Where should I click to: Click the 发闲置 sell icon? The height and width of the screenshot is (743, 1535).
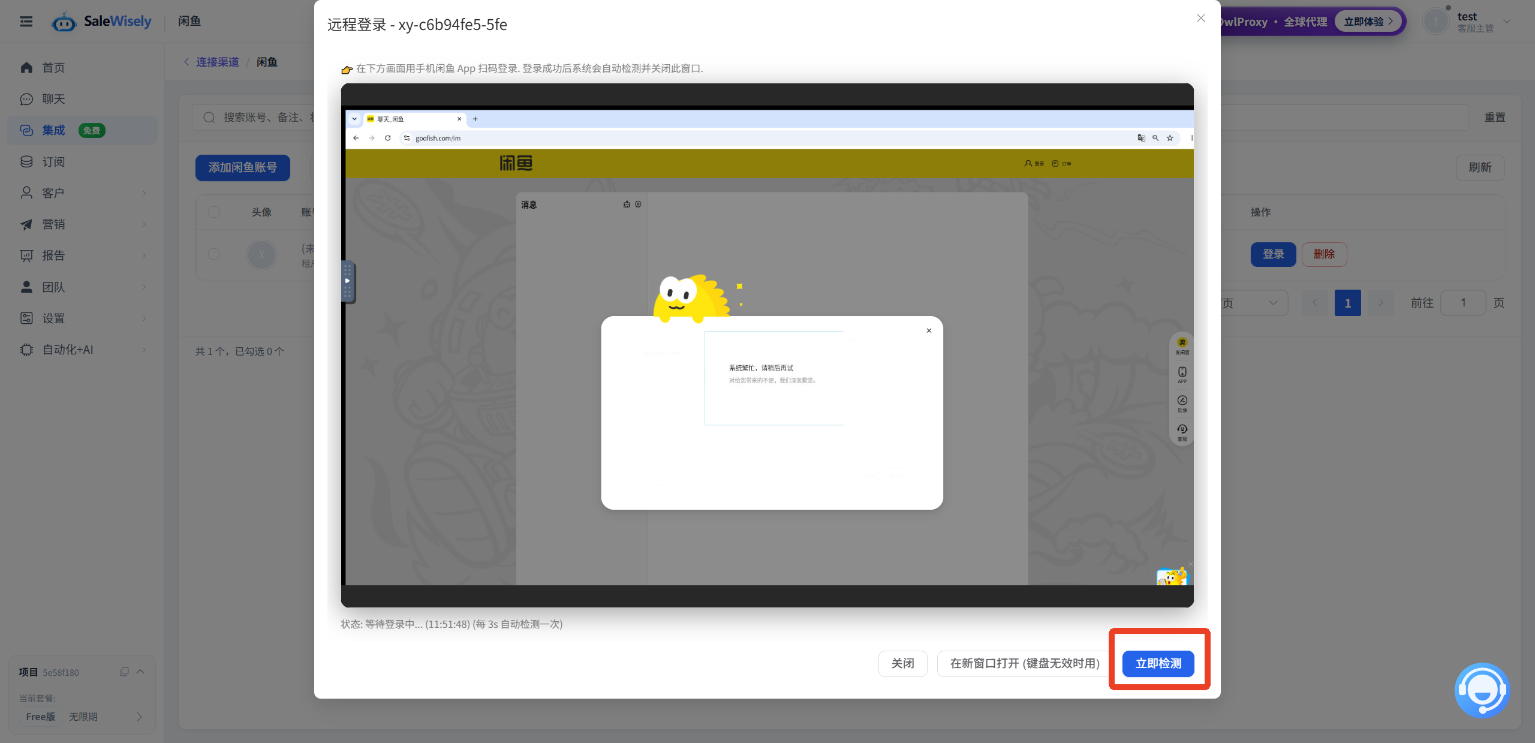click(1182, 346)
